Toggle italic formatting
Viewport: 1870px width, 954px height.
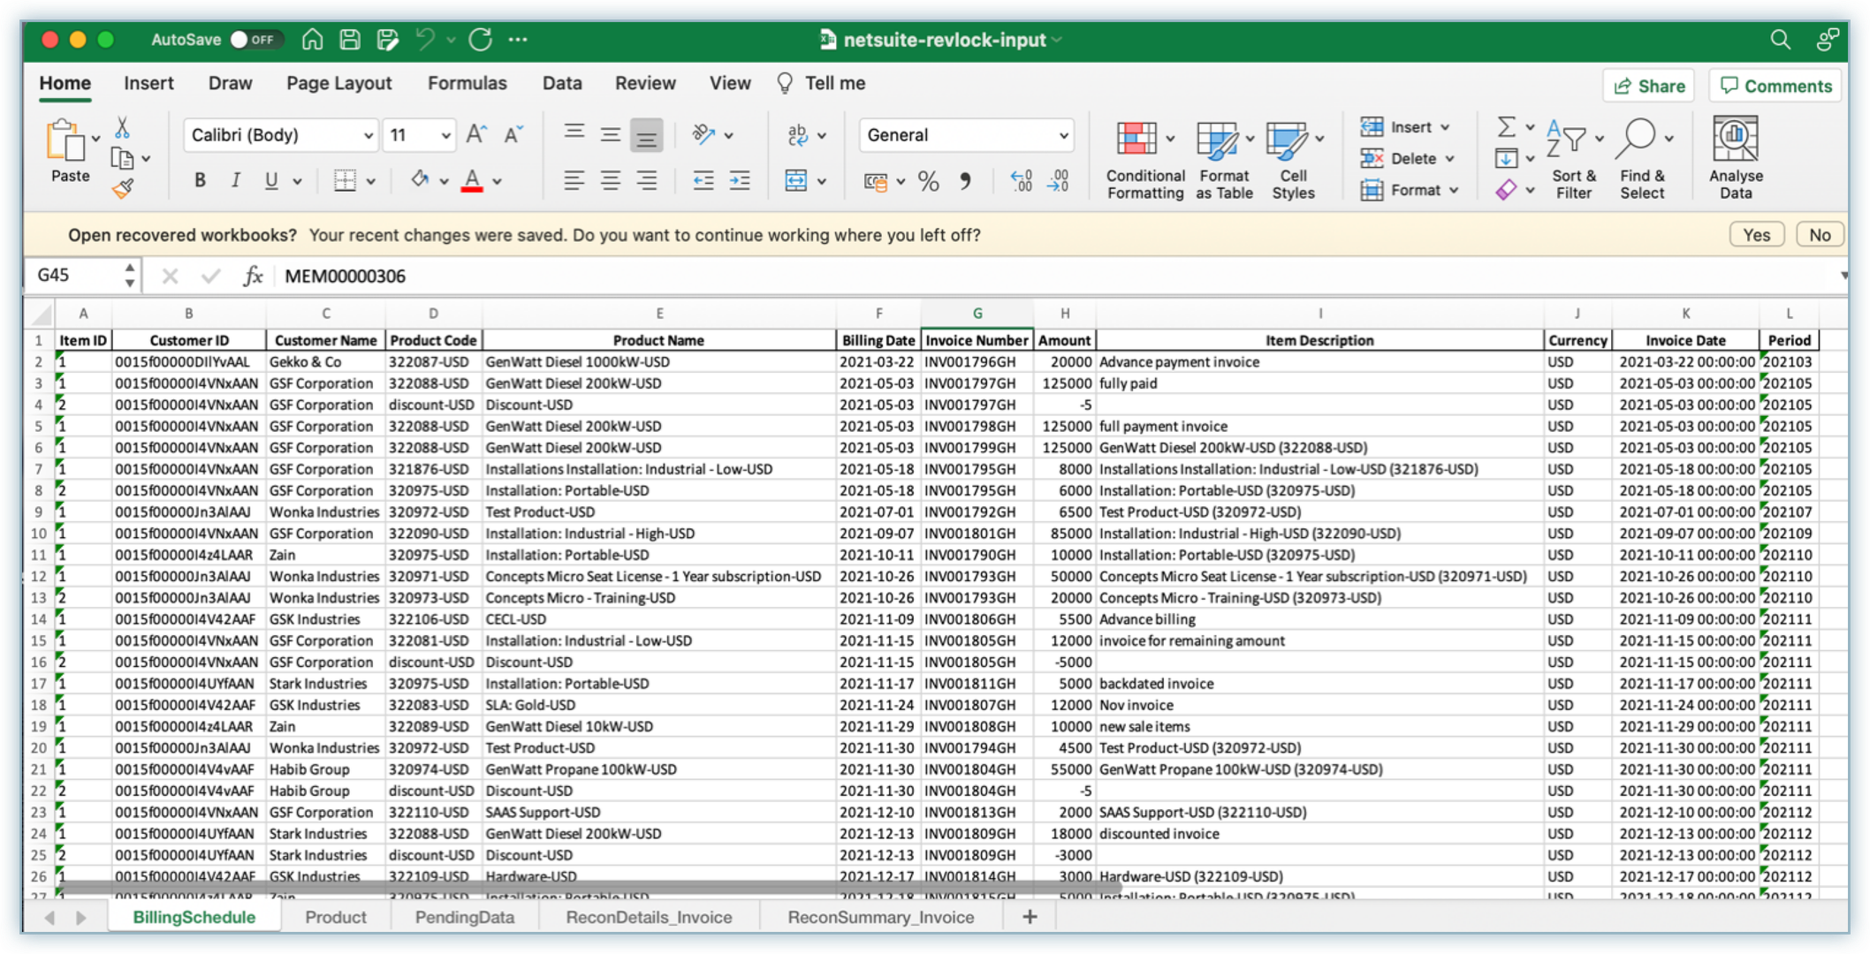235,181
